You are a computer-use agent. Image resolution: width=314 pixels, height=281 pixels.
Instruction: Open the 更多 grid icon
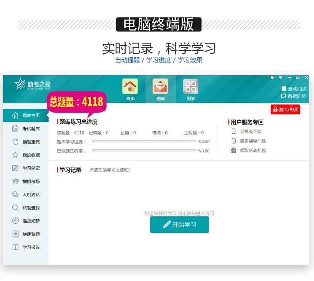(x=191, y=86)
